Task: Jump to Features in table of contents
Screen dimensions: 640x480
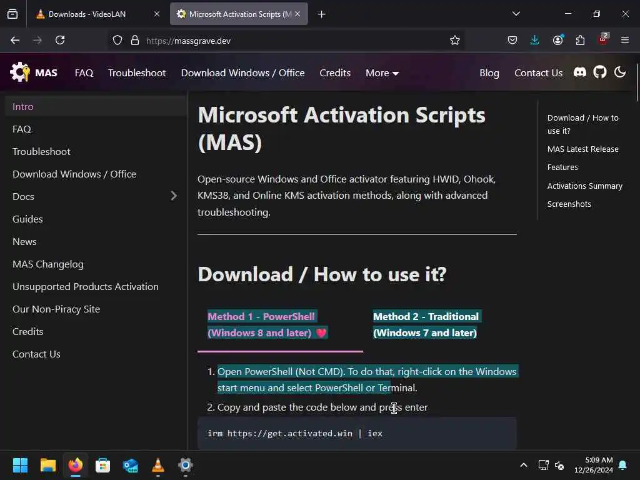Action: click(x=562, y=167)
